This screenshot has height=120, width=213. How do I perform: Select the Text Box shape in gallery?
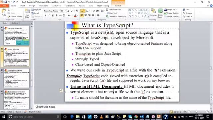click(x=130, y=10)
